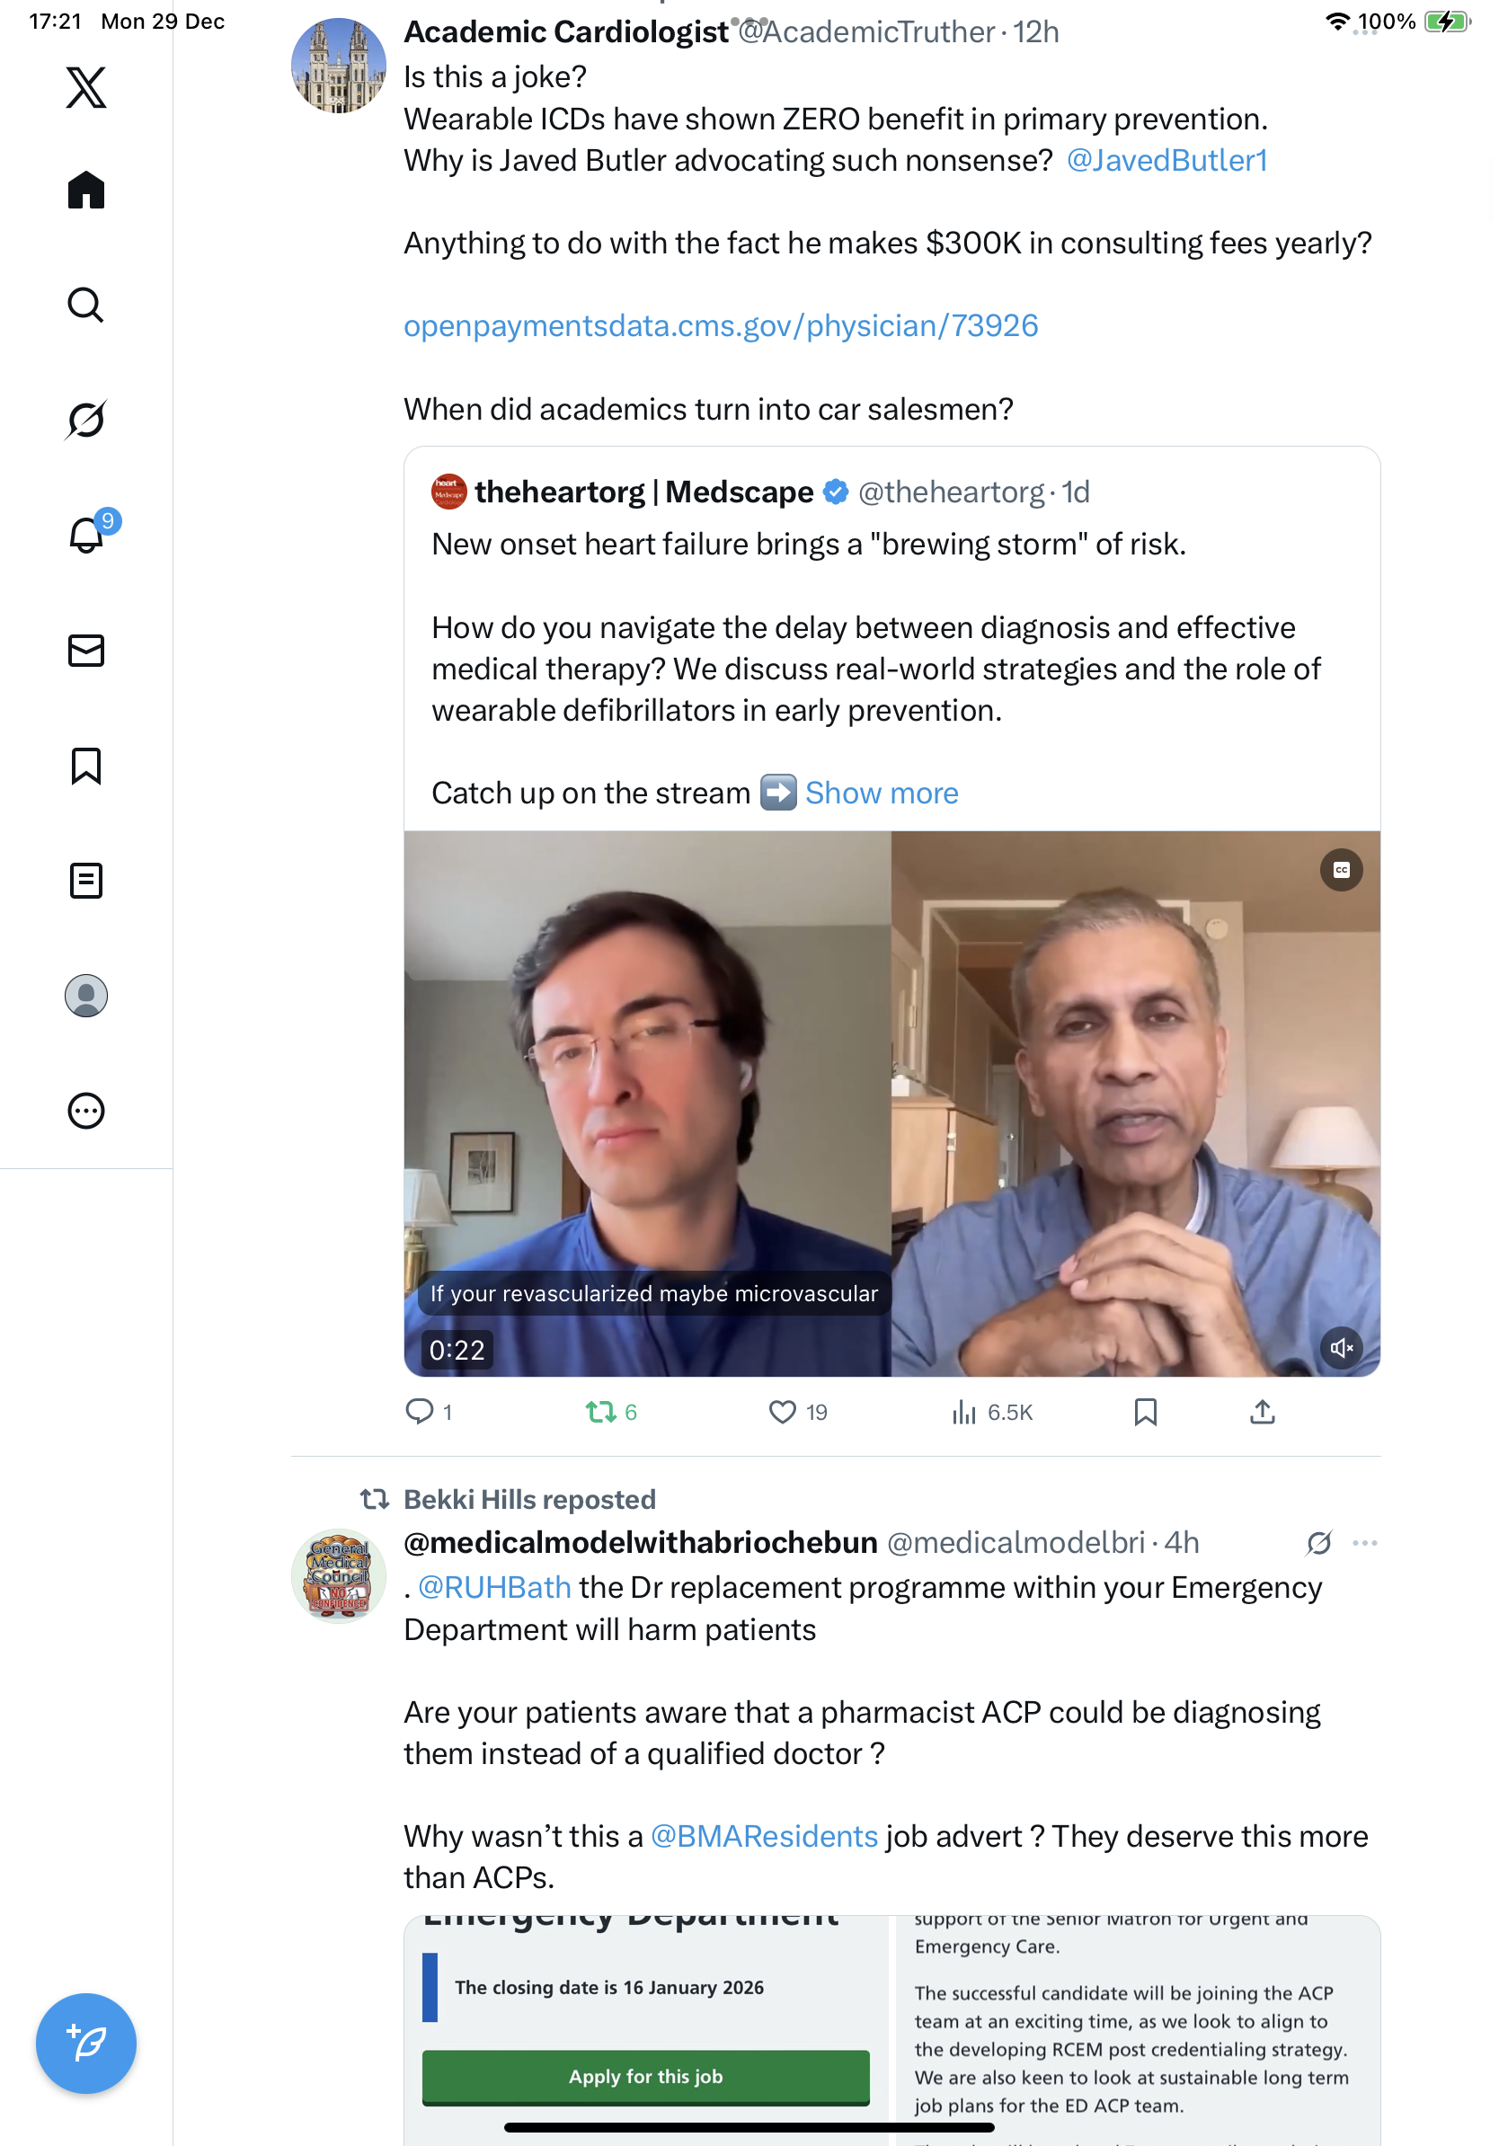
Task: Open the Search page
Action: (86, 305)
